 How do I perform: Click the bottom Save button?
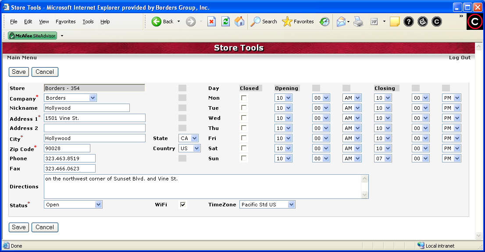(x=19, y=227)
